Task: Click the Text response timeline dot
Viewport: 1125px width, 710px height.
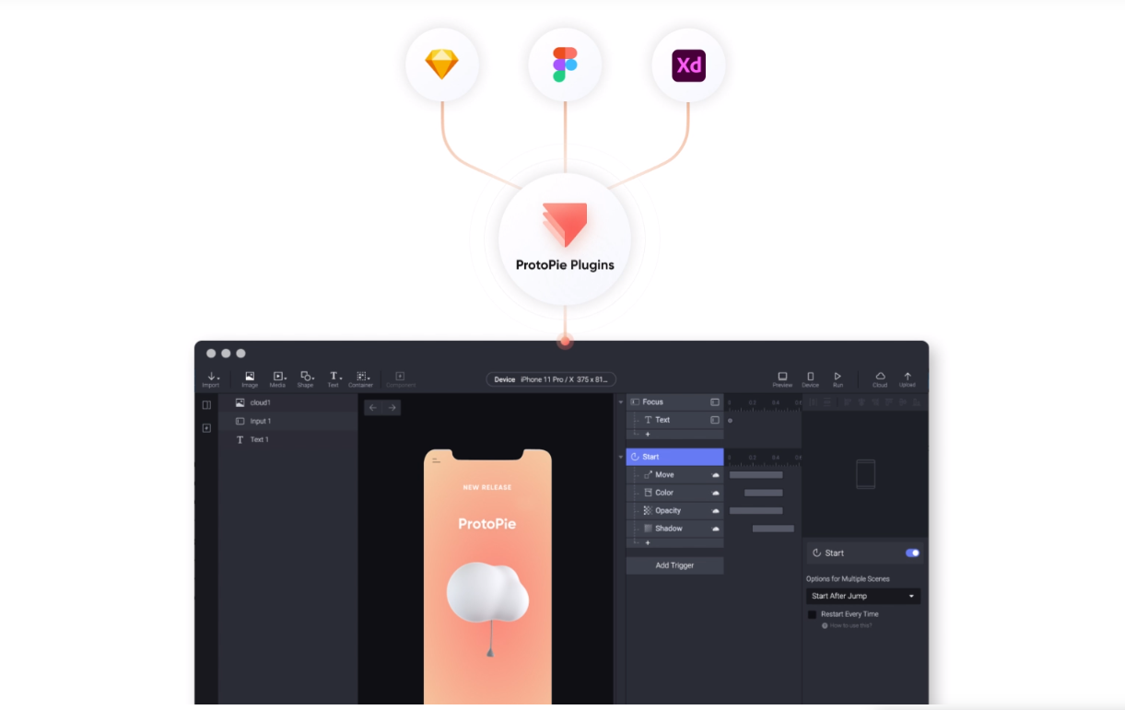Action: (731, 420)
